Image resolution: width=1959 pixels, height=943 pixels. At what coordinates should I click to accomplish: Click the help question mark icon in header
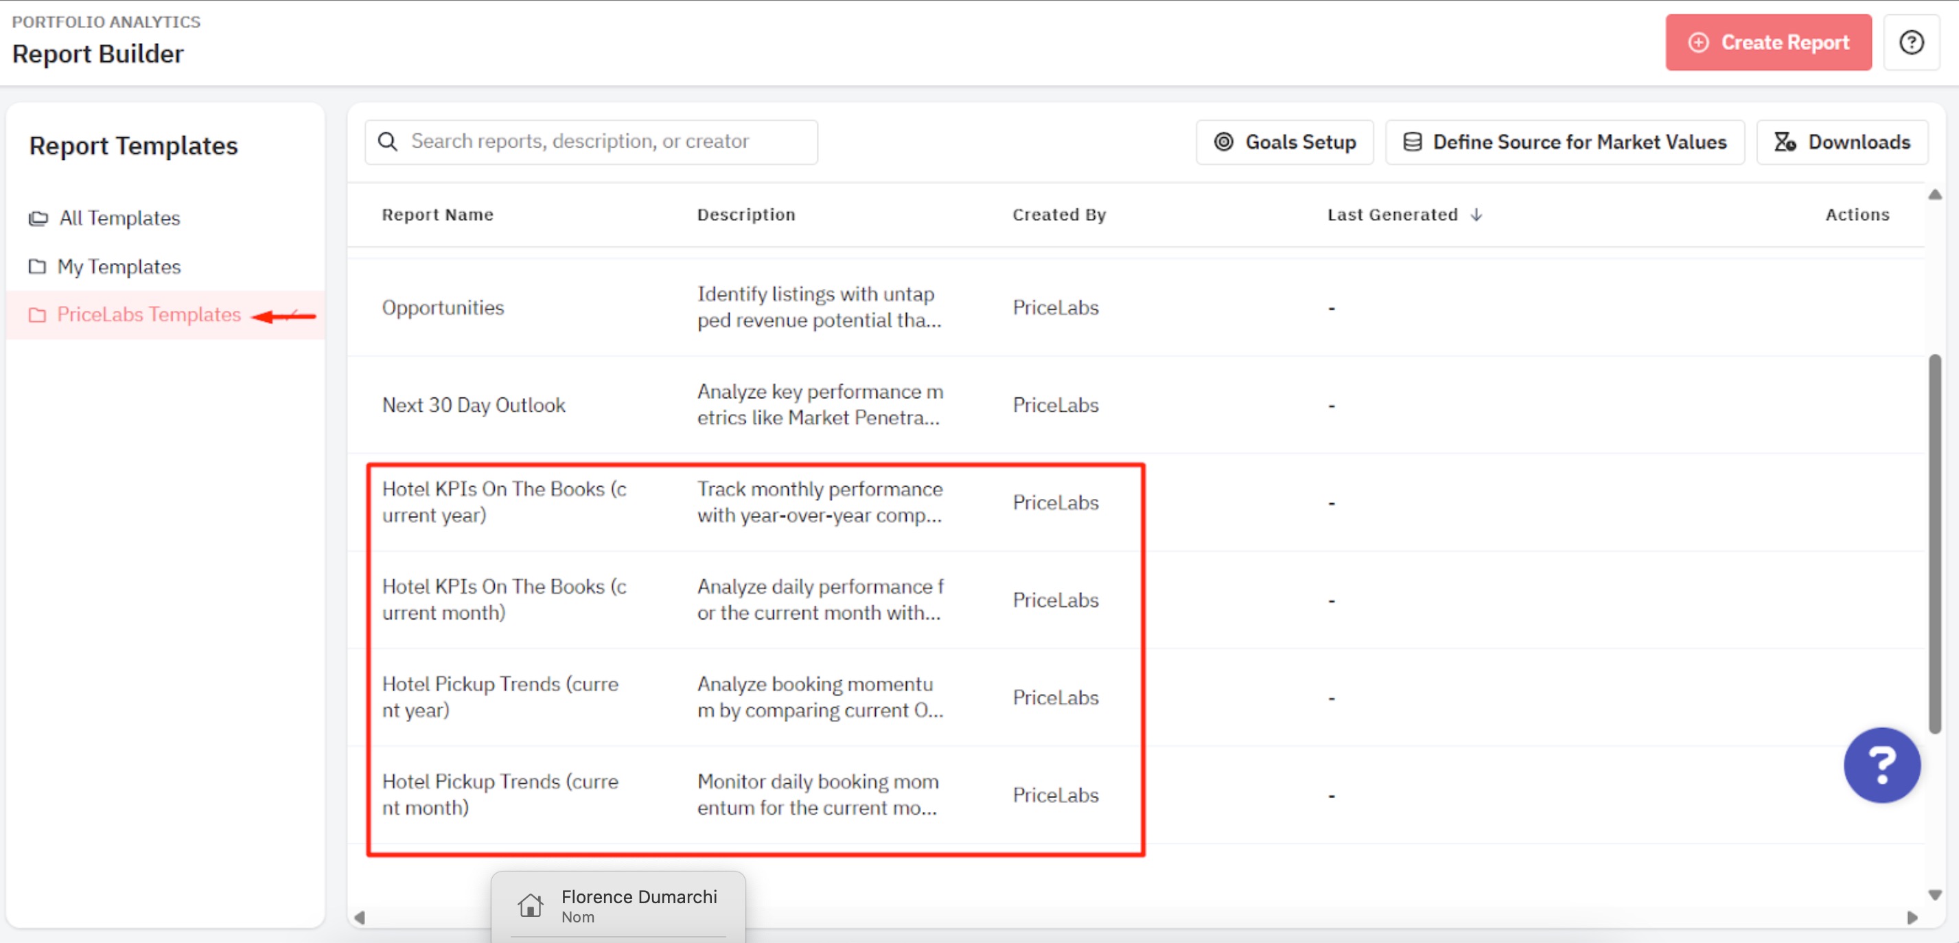[x=1911, y=43]
